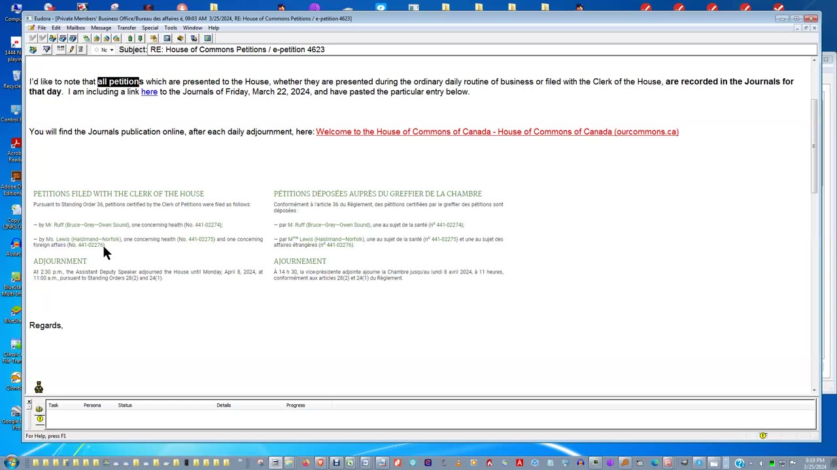Click the check mail toolbar icon
The height and width of the screenshot is (470, 837).
coord(73,38)
